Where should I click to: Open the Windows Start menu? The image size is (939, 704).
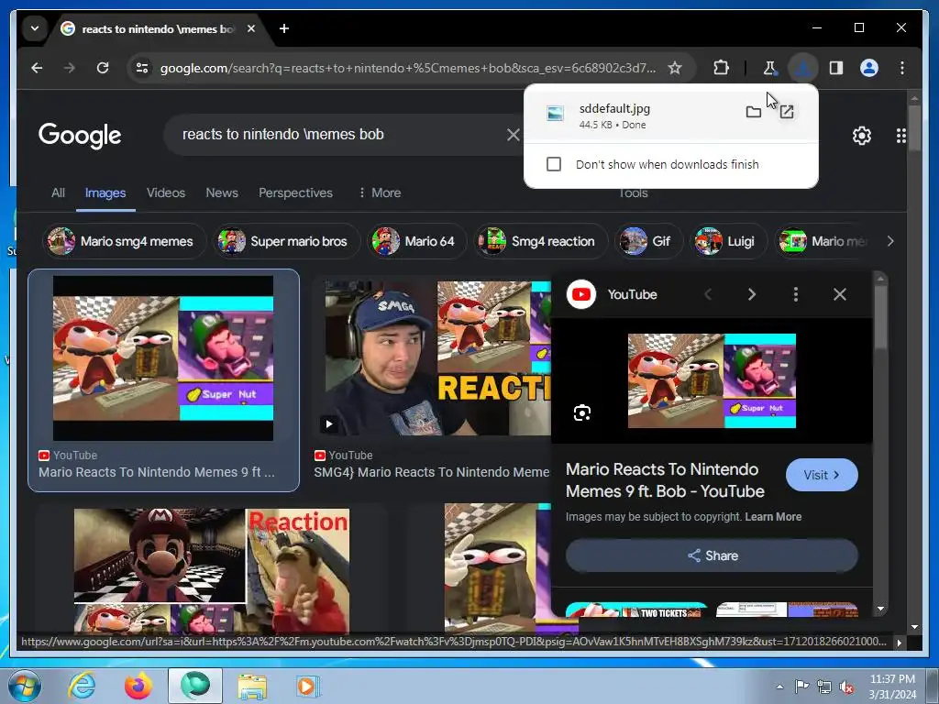pos(25,686)
